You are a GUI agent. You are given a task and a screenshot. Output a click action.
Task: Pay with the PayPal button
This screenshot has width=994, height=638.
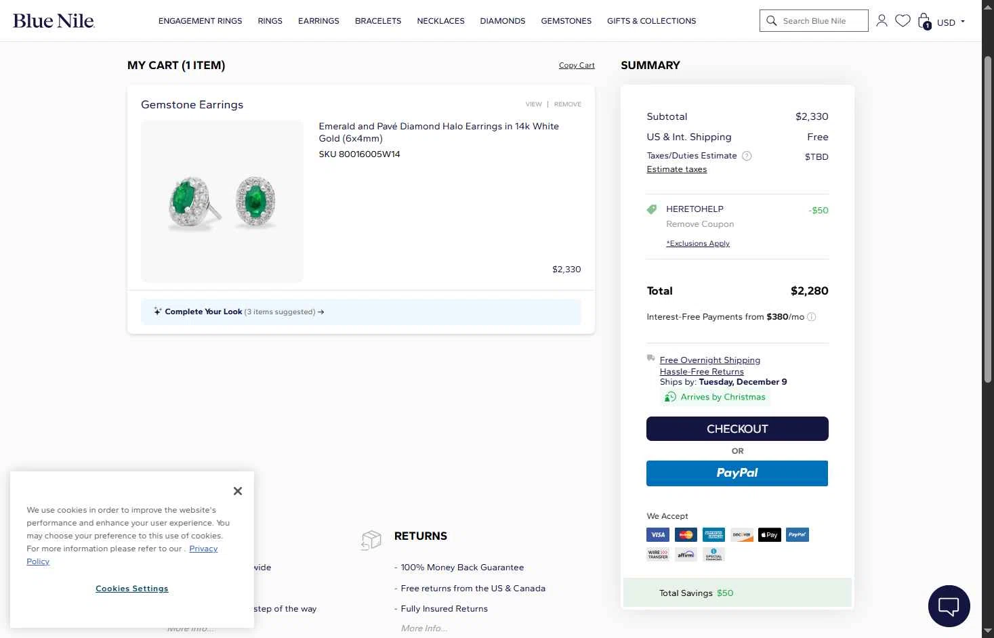pyautogui.click(x=737, y=473)
